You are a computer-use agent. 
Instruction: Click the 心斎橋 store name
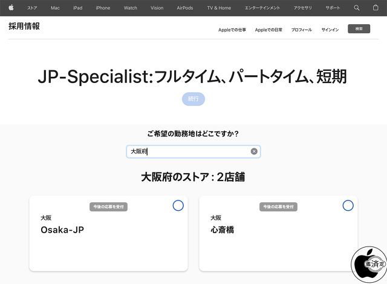click(x=222, y=230)
